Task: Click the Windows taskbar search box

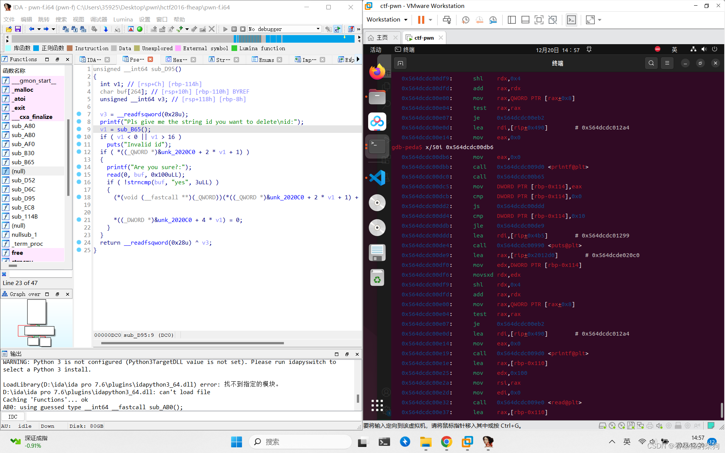Action: coord(300,442)
